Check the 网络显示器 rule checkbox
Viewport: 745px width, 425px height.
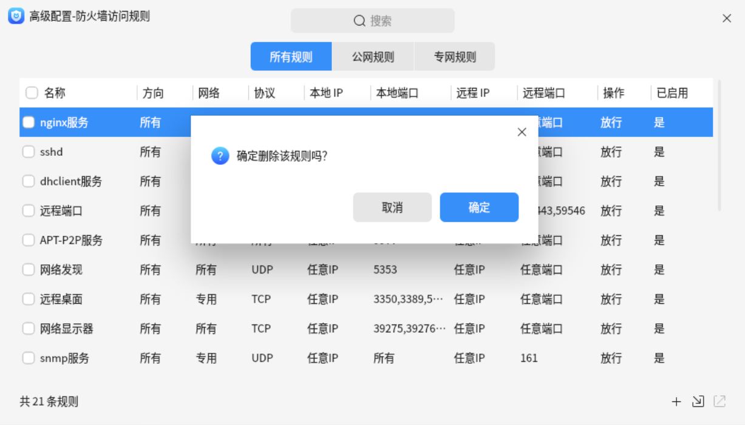pyautogui.click(x=29, y=329)
